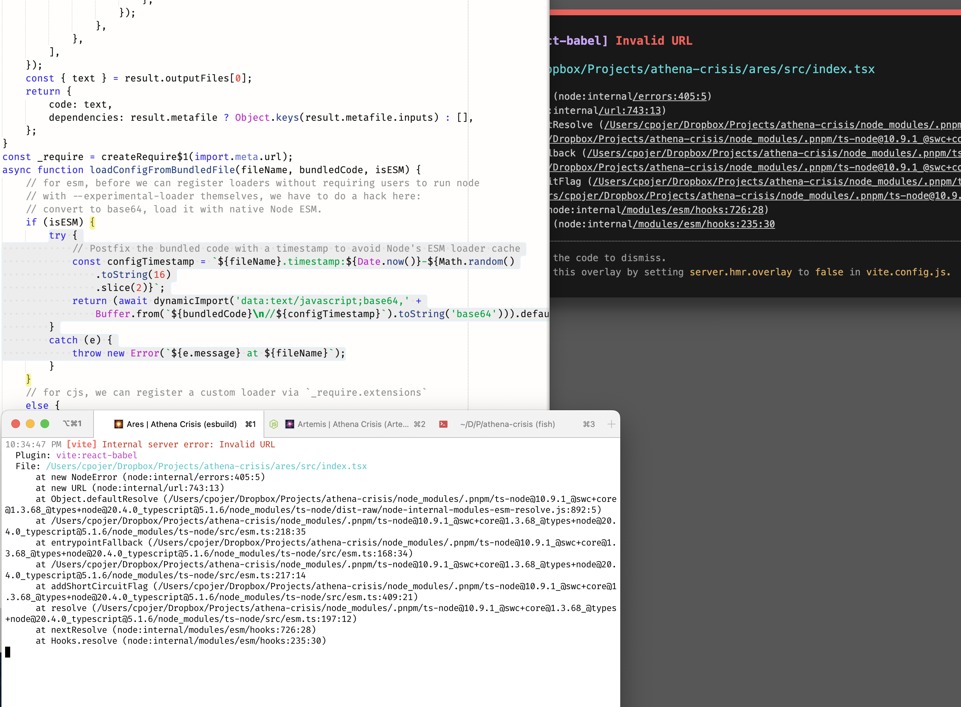This screenshot has height=707, width=961.
Task: Open a new terminal tab with the plus icon
Action: pyautogui.click(x=612, y=424)
